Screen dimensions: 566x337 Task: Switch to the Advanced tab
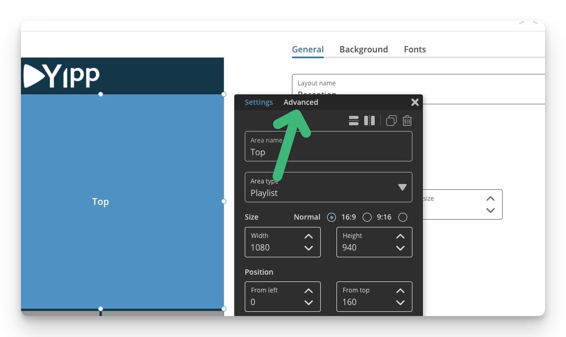pyautogui.click(x=301, y=102)
